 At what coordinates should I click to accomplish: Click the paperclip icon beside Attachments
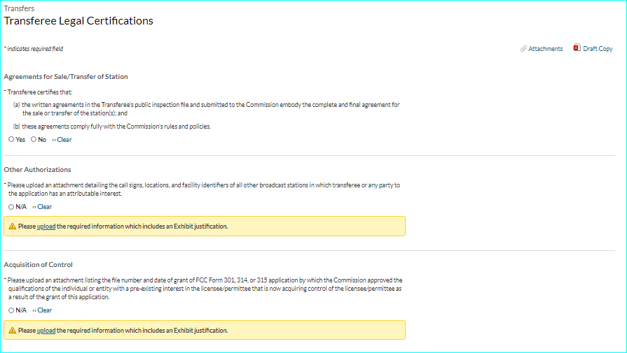tap(523, 49)
